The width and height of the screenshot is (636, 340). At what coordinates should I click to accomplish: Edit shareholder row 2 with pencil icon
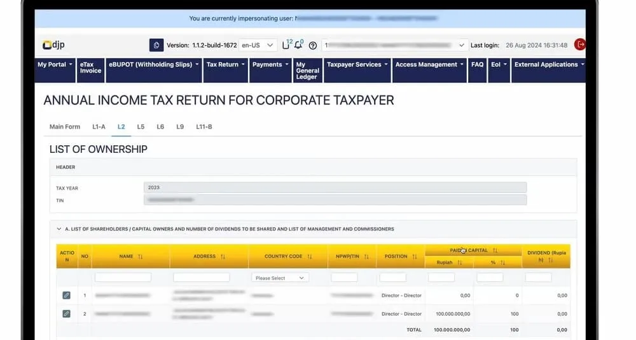click(66, 314)
